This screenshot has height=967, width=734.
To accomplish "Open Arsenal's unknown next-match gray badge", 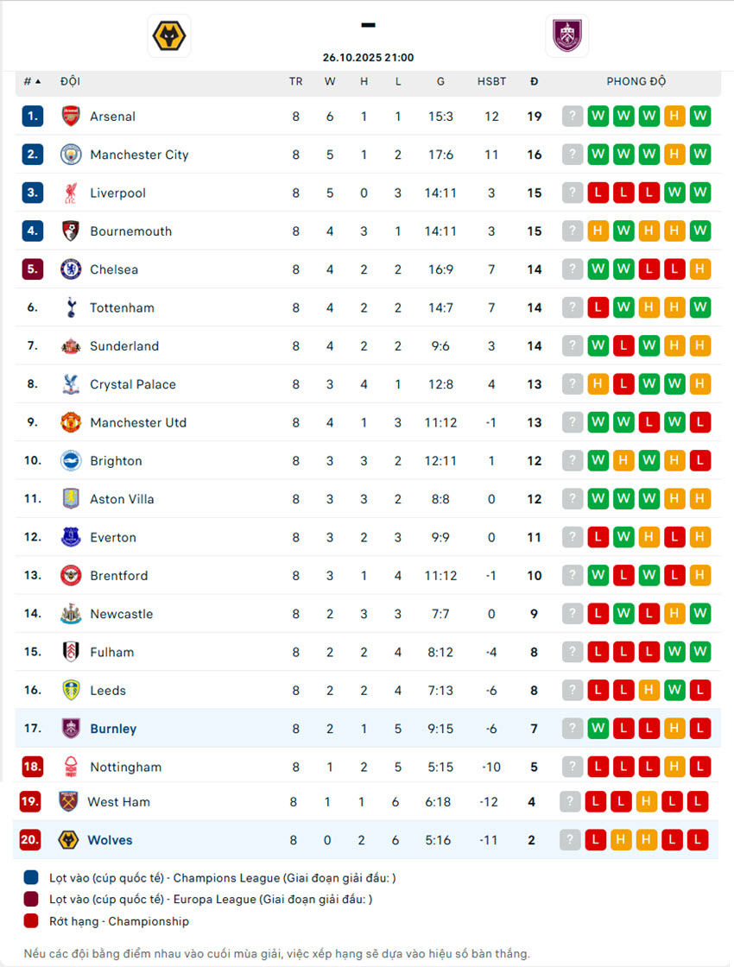I will click(573, 117).
